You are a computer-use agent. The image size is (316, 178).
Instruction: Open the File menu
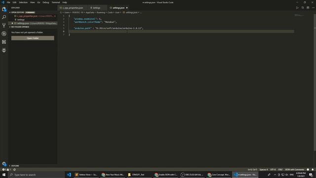[x=8, y=2]
